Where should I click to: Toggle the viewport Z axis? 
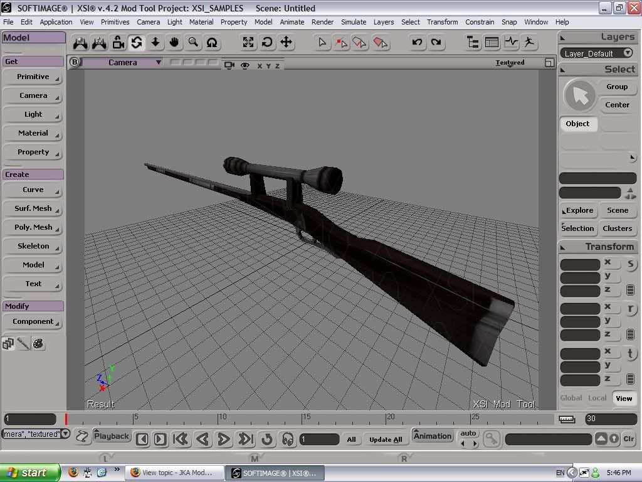[x=277, y=66]
